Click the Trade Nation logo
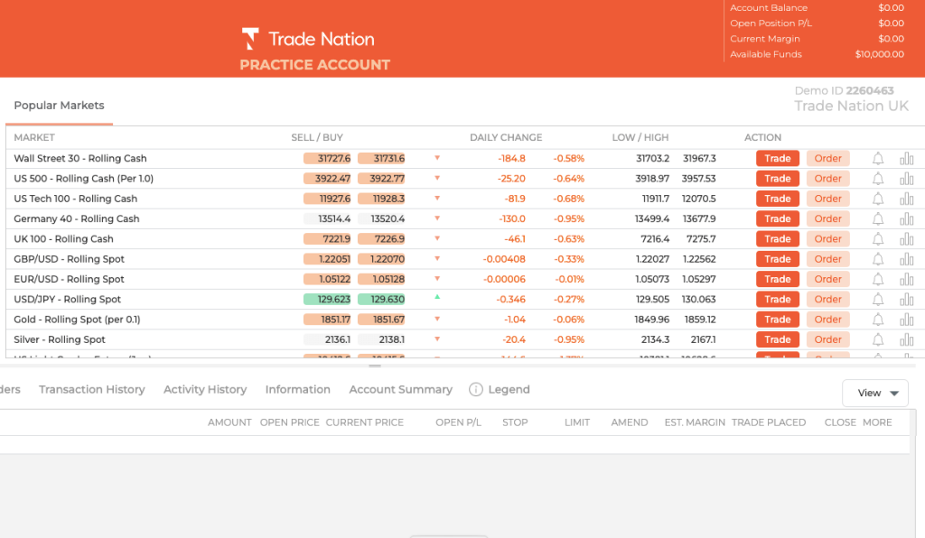The width and height of the screenshot is (925, 538). pyautogui.click(x=307, y=39)
